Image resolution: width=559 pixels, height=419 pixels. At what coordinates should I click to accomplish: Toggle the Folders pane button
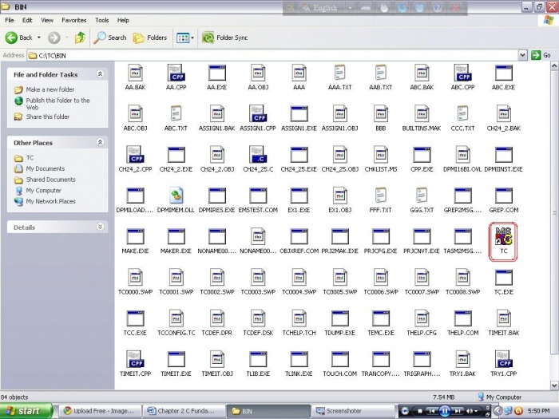pos(150,38)
